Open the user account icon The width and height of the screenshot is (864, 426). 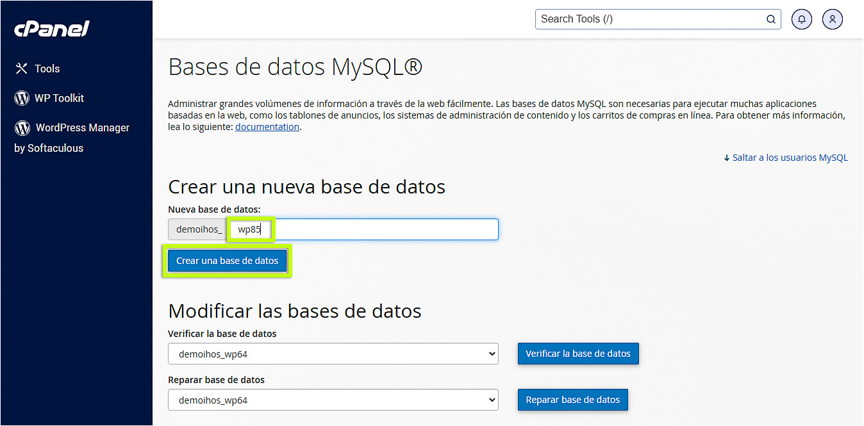pos(832,19)
